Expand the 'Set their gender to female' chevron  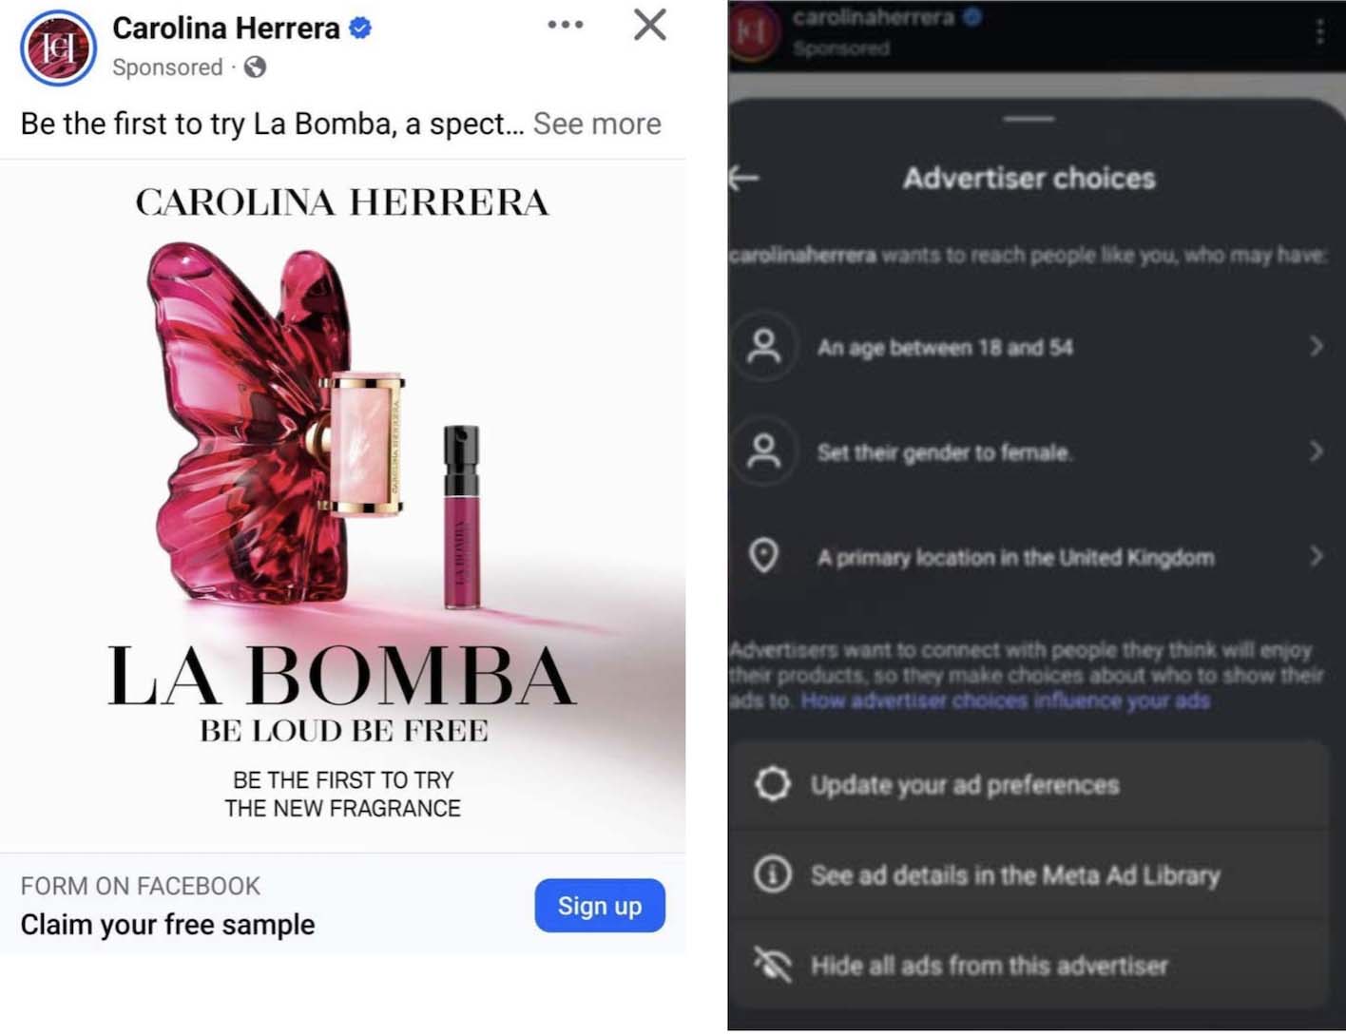(1317, 451)
